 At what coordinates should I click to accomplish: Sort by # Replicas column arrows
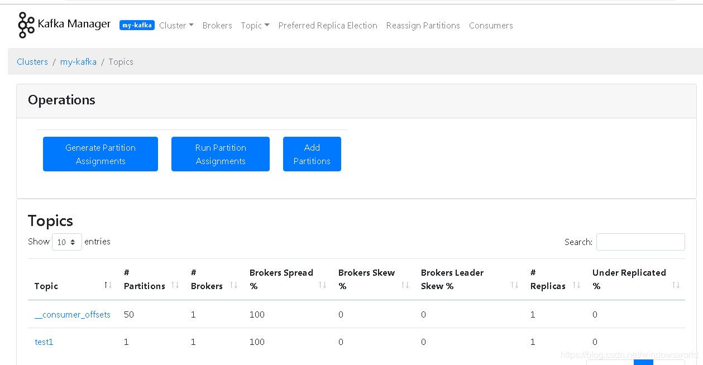[x=577, y=285]
